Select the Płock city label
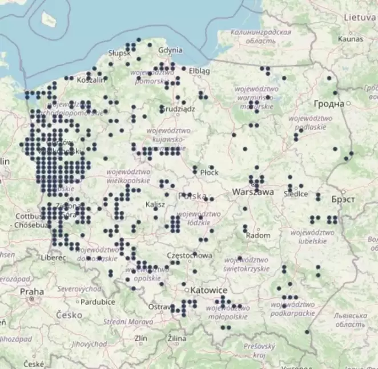The image size is (378, 369). [x=209, y=172]
